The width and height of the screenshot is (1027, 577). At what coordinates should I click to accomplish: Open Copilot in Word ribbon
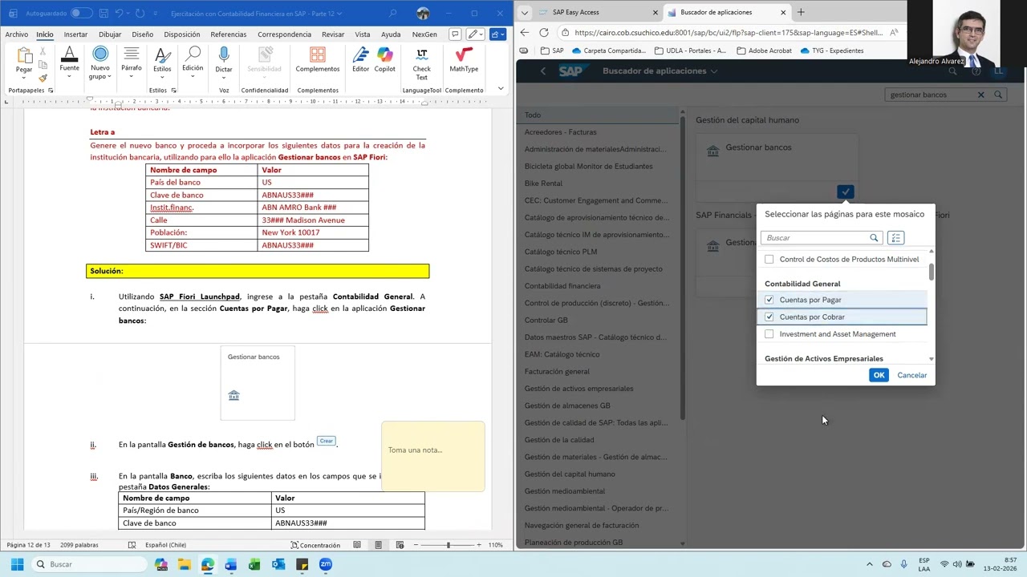(x=385, y=59)
